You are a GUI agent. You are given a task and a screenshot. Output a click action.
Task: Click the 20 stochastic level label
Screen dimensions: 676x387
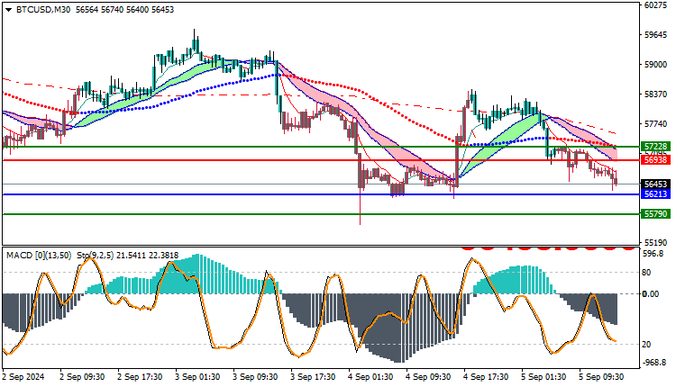tap(646, 345)
